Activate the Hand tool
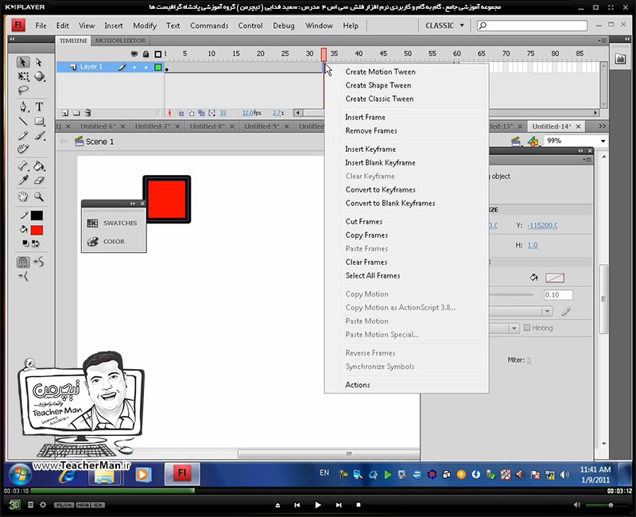This screenshot has height=517, width=636. pos(23,196)
